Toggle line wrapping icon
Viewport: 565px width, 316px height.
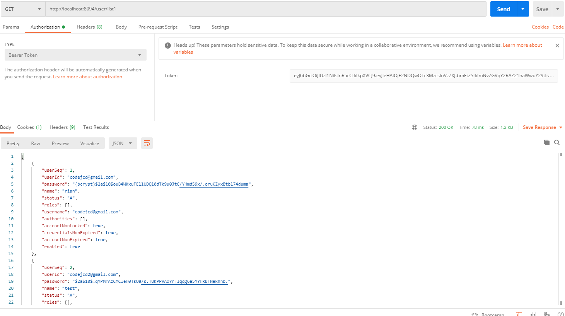tap(147, 143)
